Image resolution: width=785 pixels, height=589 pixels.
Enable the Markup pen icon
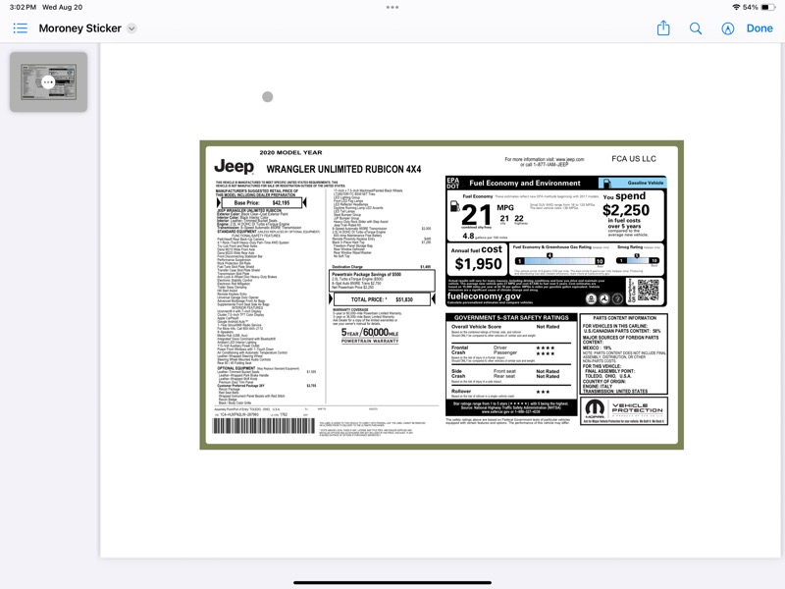click(727, 28)
